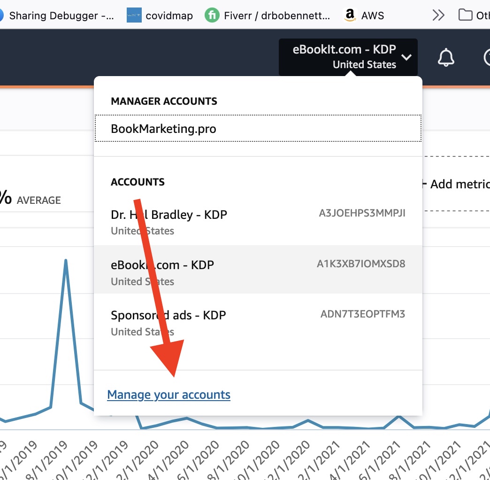Switch to Dr. Hal Bradley - KDP account
Image resolution: width=490 pixels, height=480 pixels.
click(x=258, y=222)
